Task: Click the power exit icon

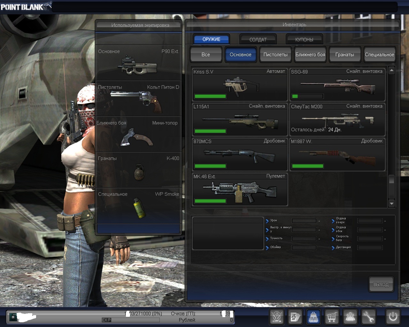Action: [x=393, y=317]
